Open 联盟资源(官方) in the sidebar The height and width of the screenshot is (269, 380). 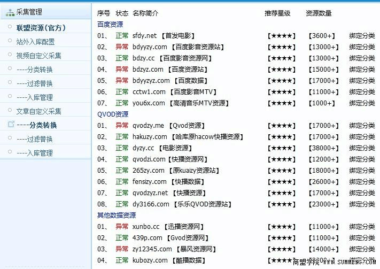coord(41,28)
